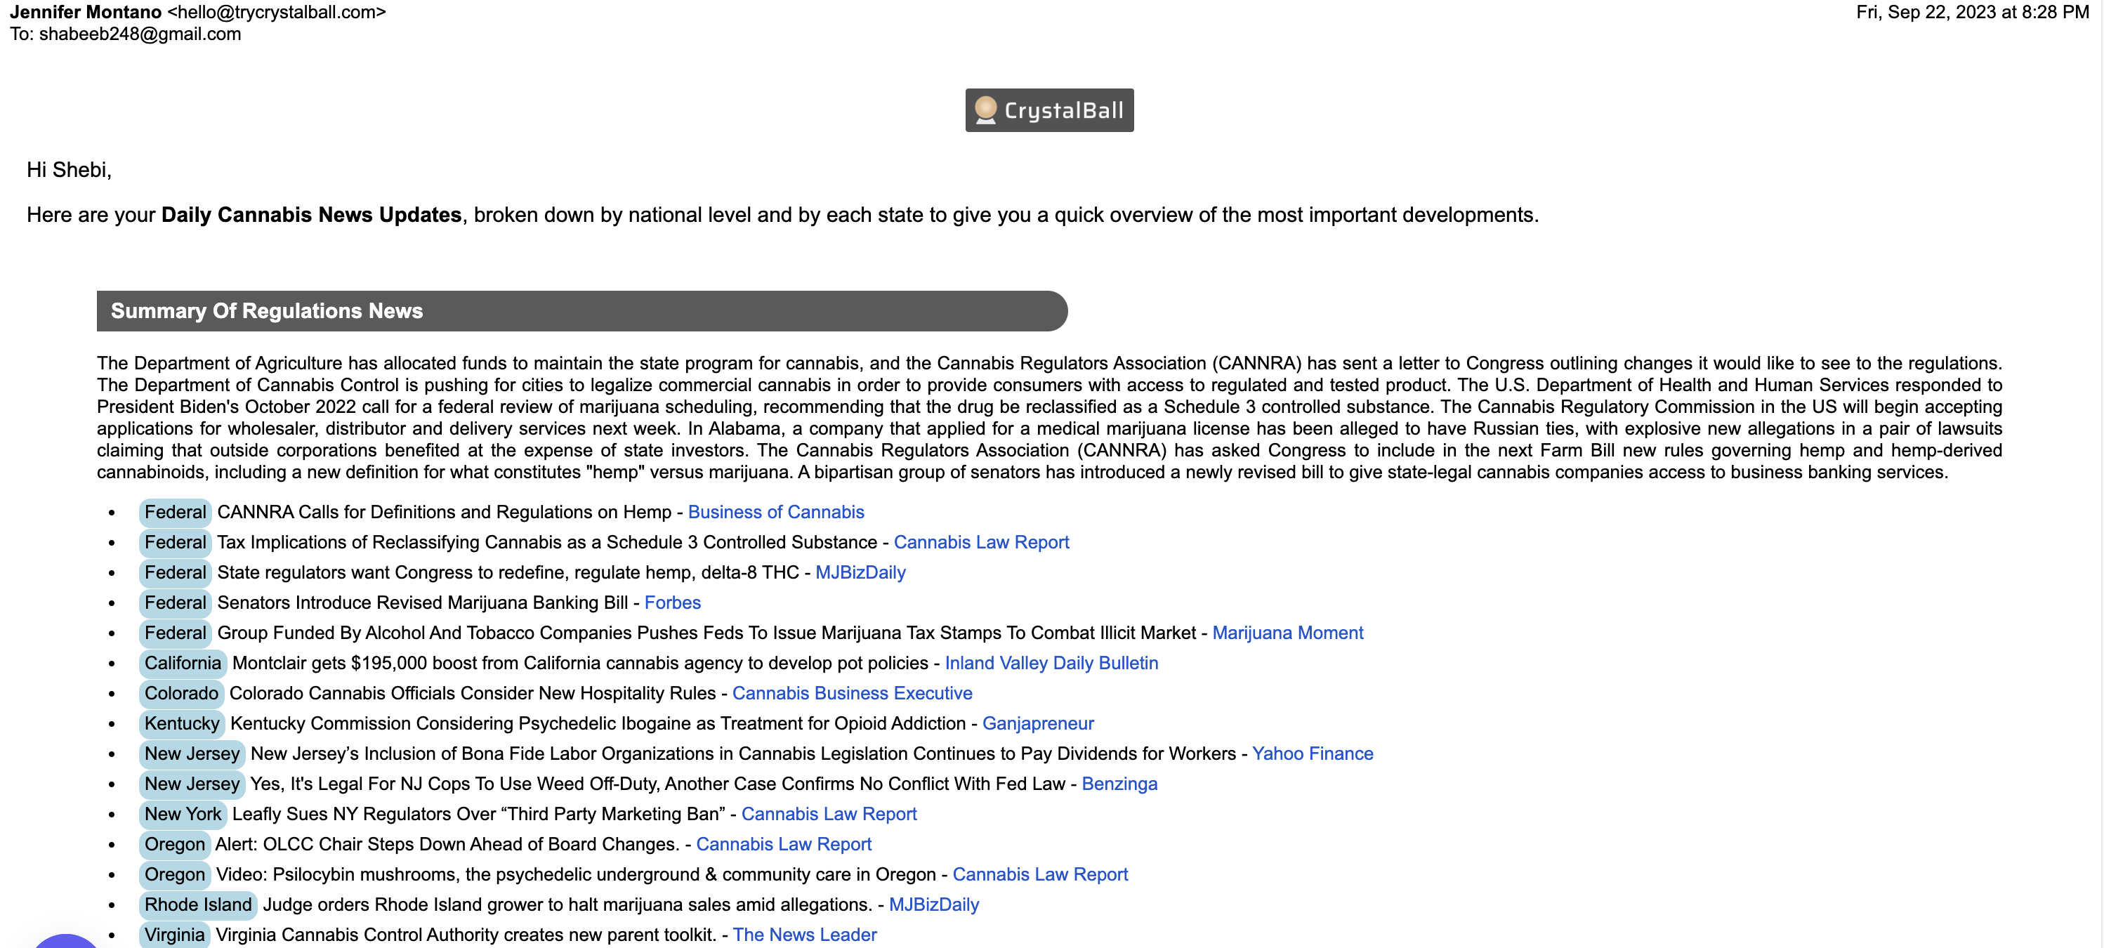
Task: Open Cannabis Law Report link for Tax Implications story
Action: coord(981,542)
